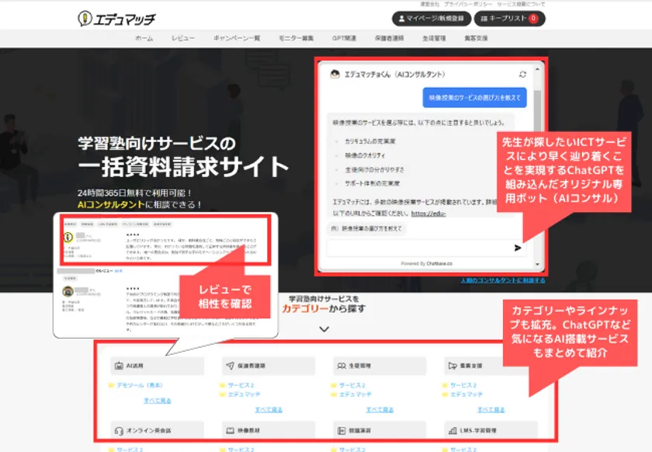The image size is (652, 452).
Task: Click chat scrollbar down arrow
Action: tap(537, 264)
